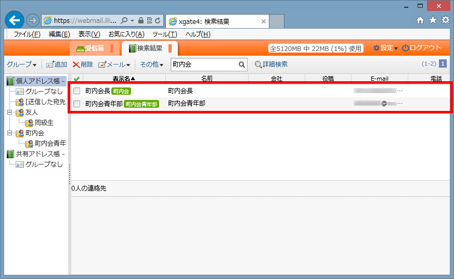Check the box for 町内会青年部 contact
Viewport: 454px width, 279px height.
pyautogui.click(x=77, y=104)
